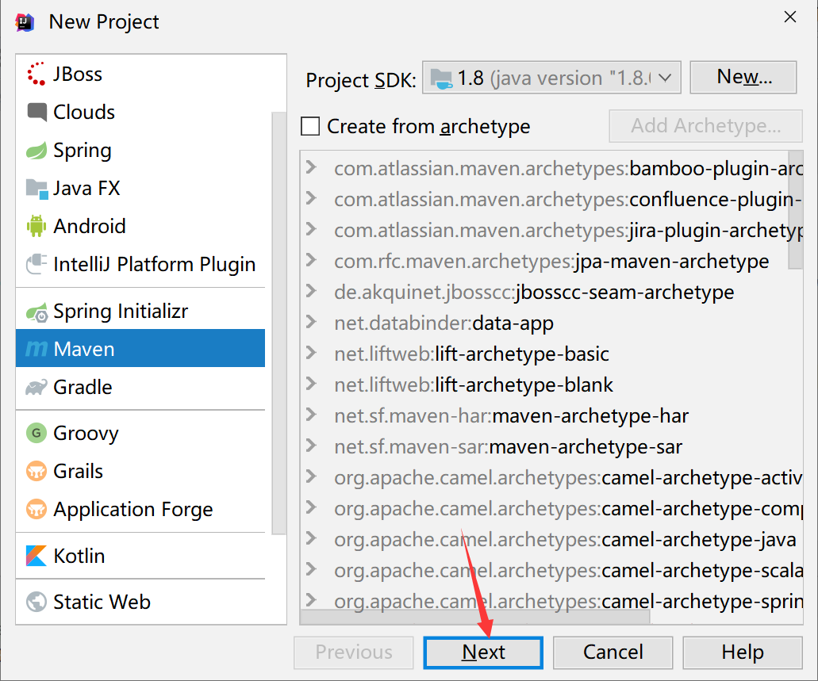
Task: Click the SDK folder icon in combo box
Action: (x=441, y=78)
